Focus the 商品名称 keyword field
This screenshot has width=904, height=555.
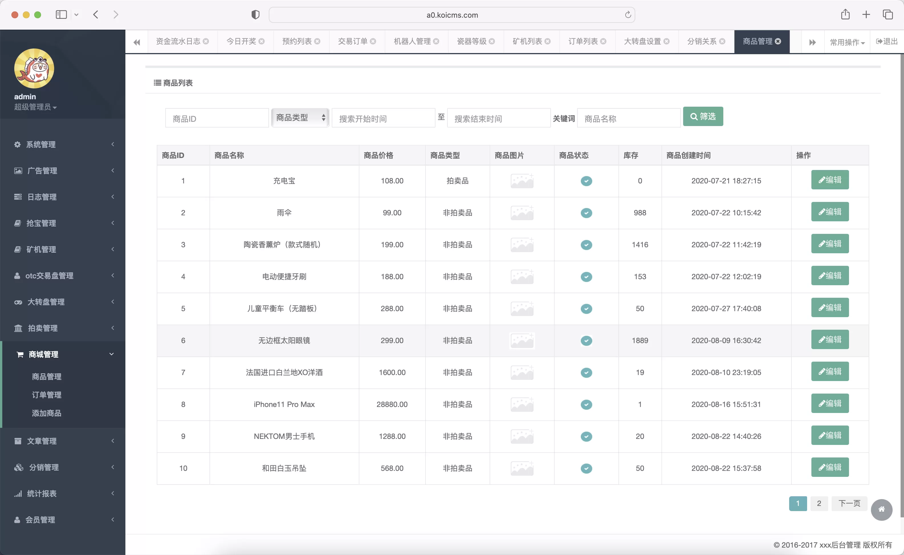pyautogui.click(x=629, y=118)
